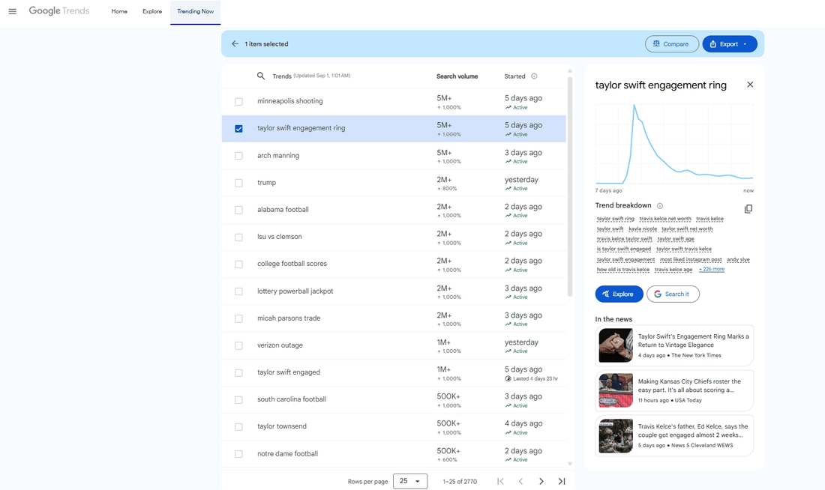The width and height of the screenshot is (825, 490).
Task: Click the info icon next to Started
Action: click(x=534, y=76)
